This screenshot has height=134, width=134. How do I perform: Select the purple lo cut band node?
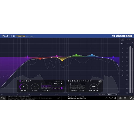click(x=27, y=57)
